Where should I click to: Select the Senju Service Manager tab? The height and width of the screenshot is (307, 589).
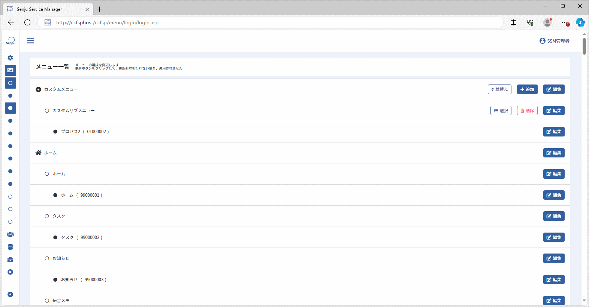[x=48, y=9]
